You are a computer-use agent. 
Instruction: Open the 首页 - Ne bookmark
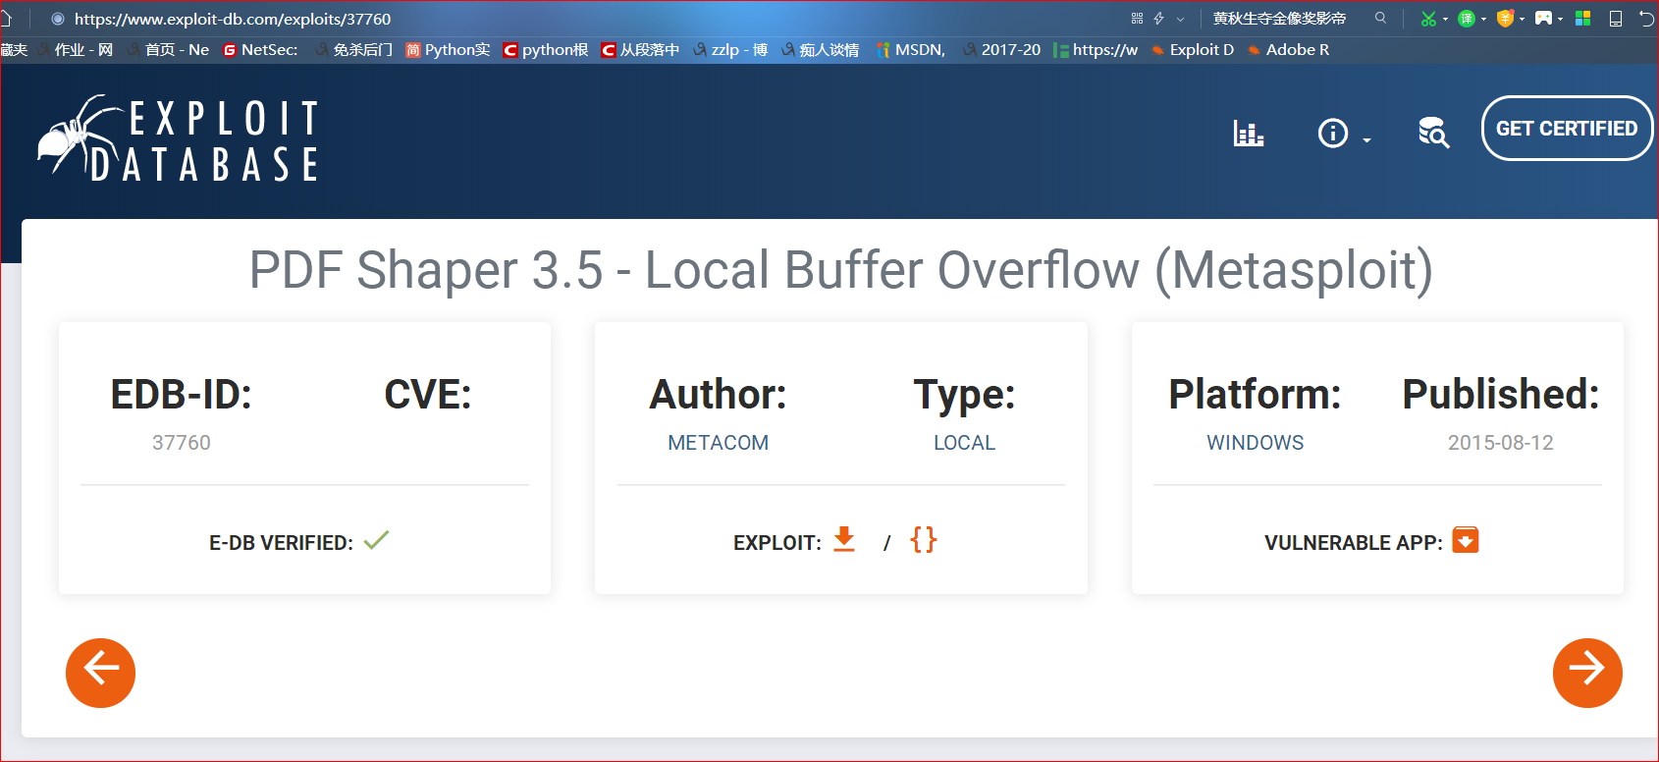pyautogui.click(x=168, y=50)
